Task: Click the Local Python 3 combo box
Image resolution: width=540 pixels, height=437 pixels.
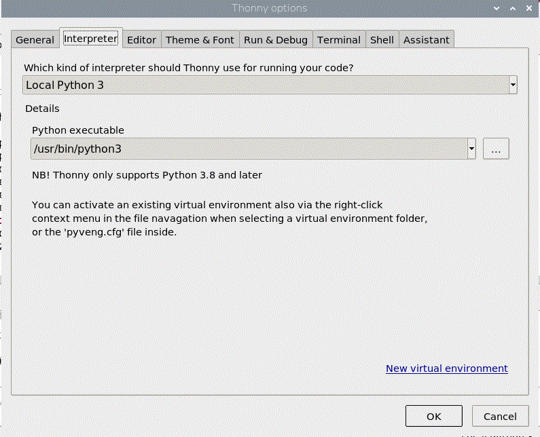Action: (x=265, y=85)
